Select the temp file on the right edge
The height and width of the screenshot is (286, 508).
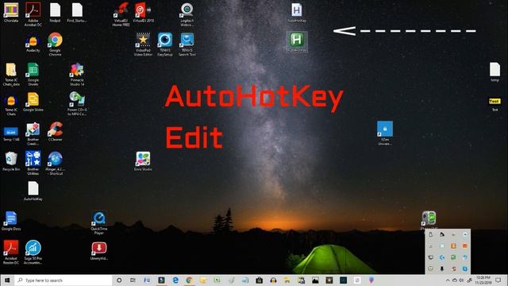point(495,71)
